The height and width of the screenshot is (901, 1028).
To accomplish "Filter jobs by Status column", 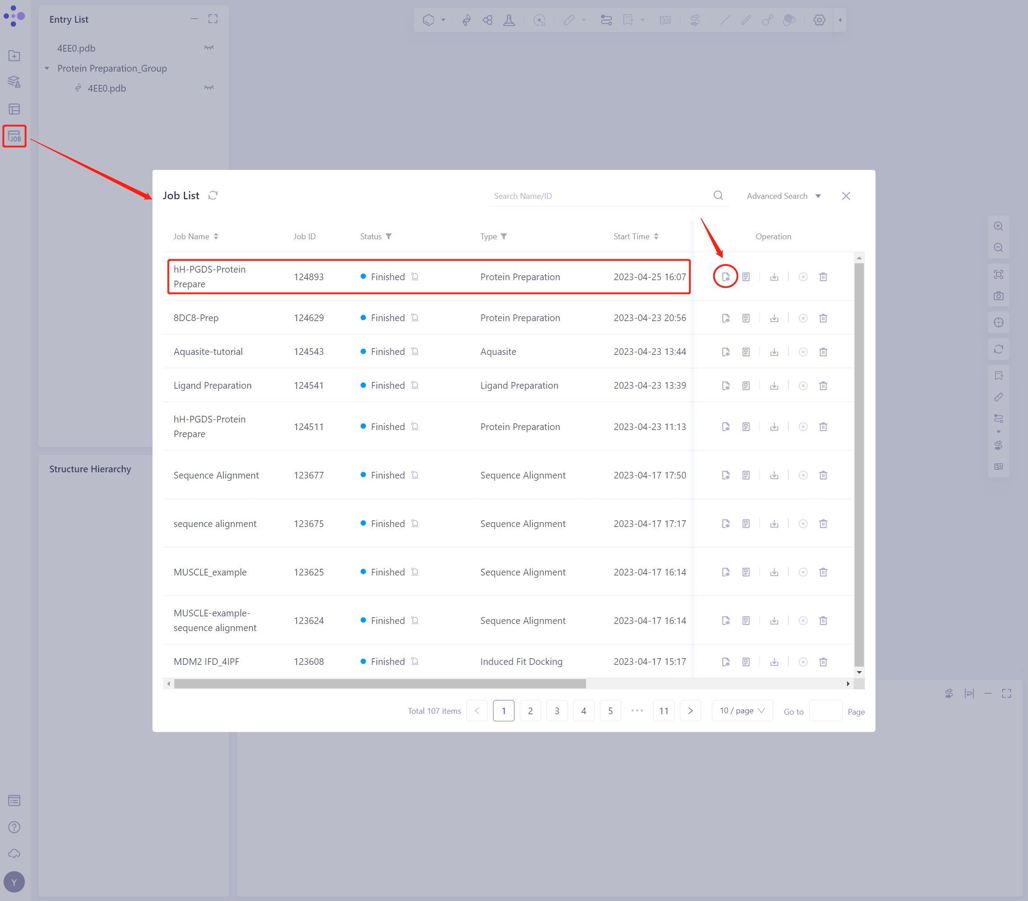I will pos(389,236).
